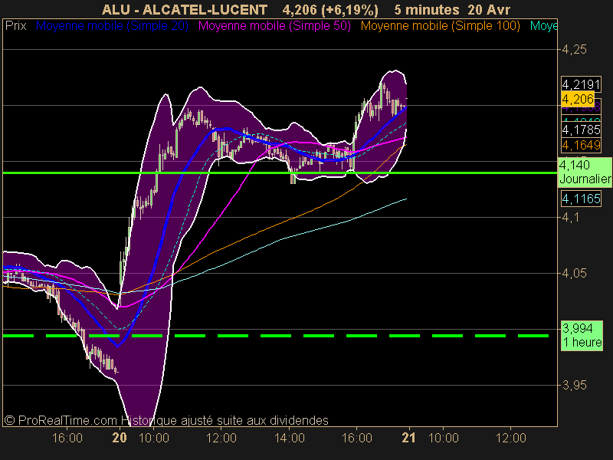Click the 4,2191 upper band price tag
This screenshot has height=460, width=613.
(581, 84)
